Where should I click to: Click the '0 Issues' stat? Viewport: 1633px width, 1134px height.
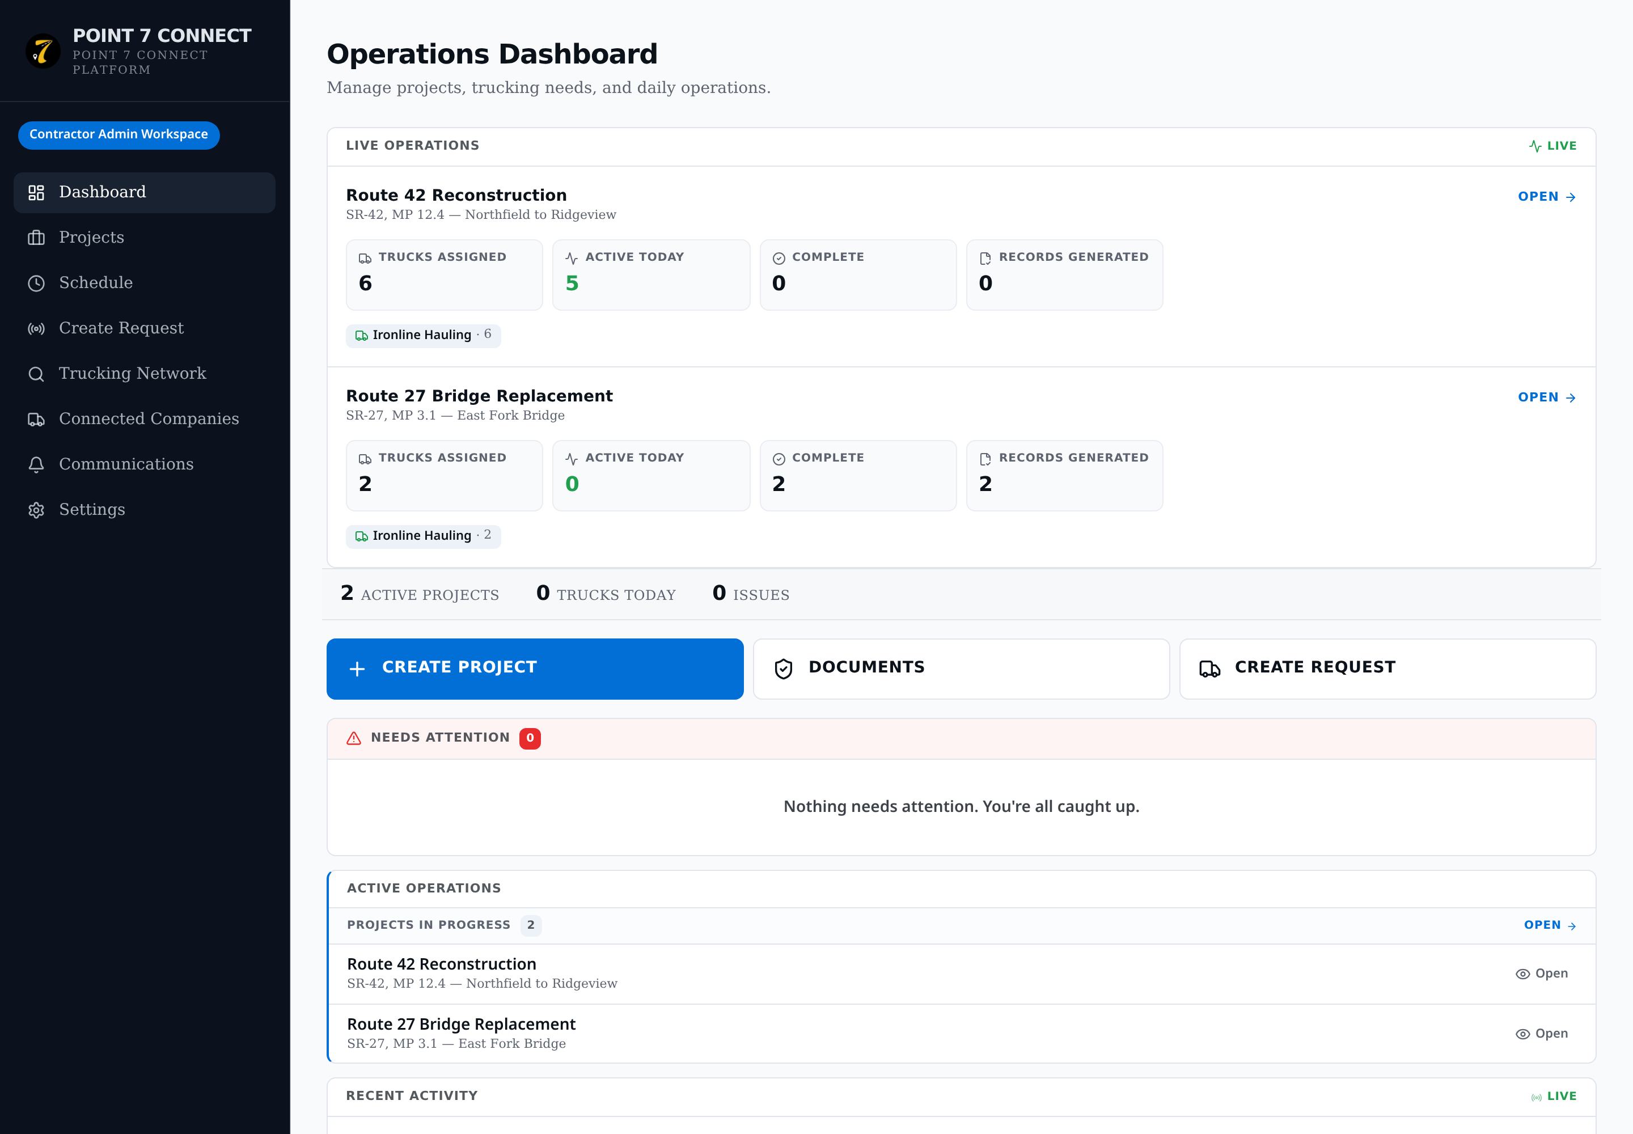[751, 594]
